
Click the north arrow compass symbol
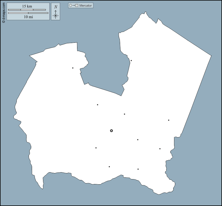56,15
